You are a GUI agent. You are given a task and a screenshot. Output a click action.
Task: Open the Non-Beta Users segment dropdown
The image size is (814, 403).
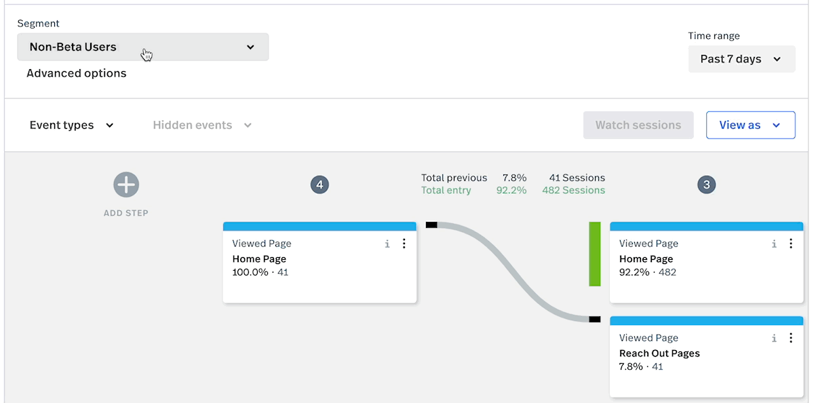142,47
